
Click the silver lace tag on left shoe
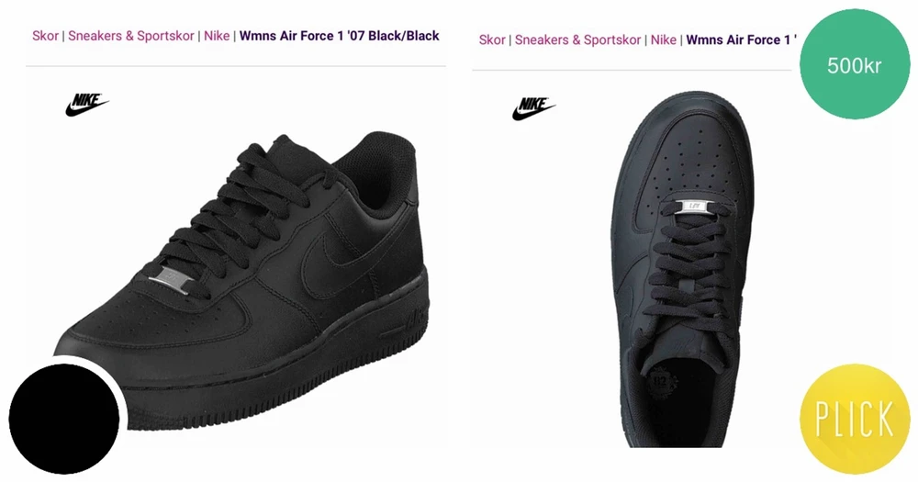click(x=170, y=280)
